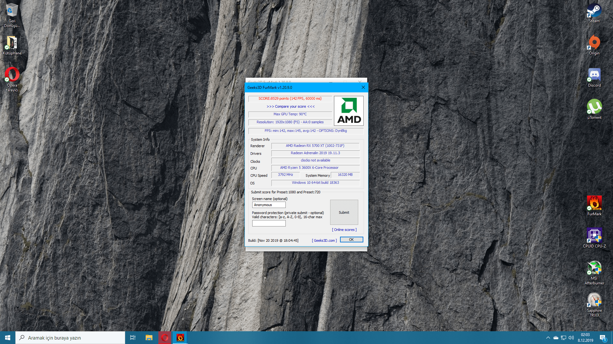Focus the Screen name Anonymous field
Viewport: 613px width, 344px height.
tap(269, 205)
